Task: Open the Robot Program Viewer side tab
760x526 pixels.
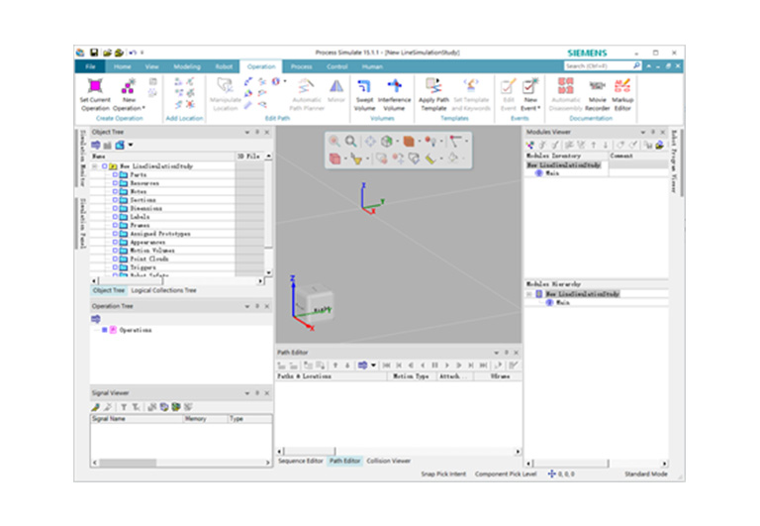Action: (674, 161)
